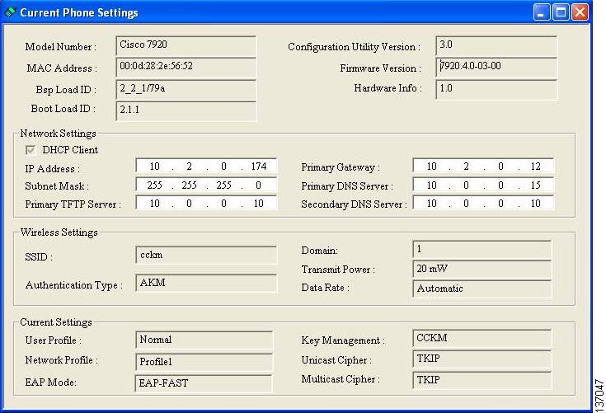
Task: Click the 'Firmware Version :' label
Action: pyautogui.click(x=380, y=68)
